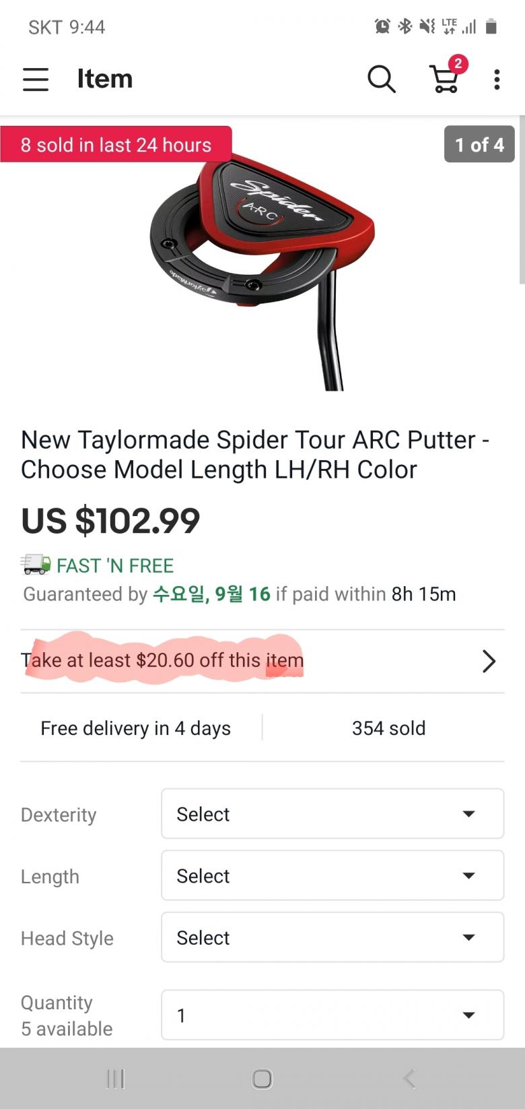Image resolution: width=525 pixels, height=1109 pixels.
Task: Open the three-dot overflow menu
Action: 497,80
